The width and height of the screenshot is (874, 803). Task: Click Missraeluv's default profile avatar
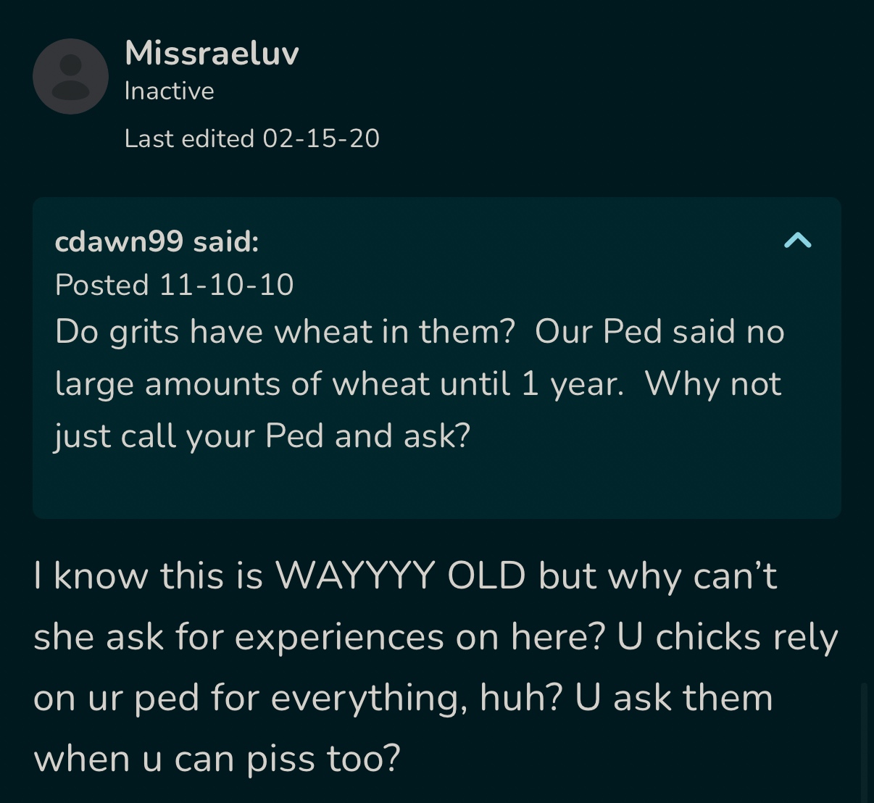click(70, 77)
